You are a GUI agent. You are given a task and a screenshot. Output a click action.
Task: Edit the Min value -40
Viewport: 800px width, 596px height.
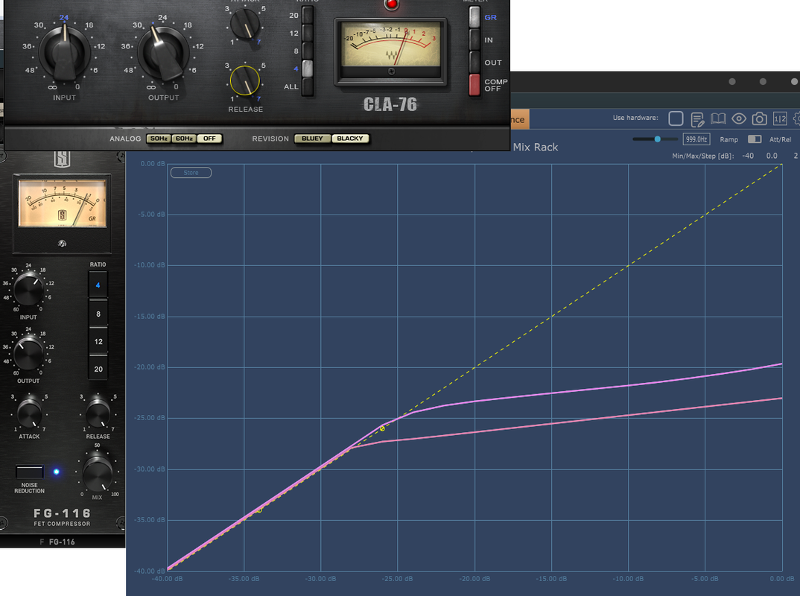click(x=748, y=156)
